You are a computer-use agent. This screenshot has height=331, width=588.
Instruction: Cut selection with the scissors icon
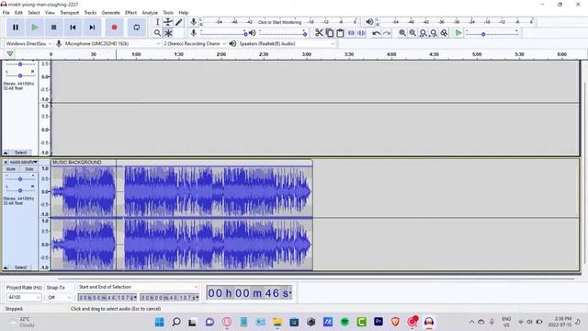tap(319, 33)
